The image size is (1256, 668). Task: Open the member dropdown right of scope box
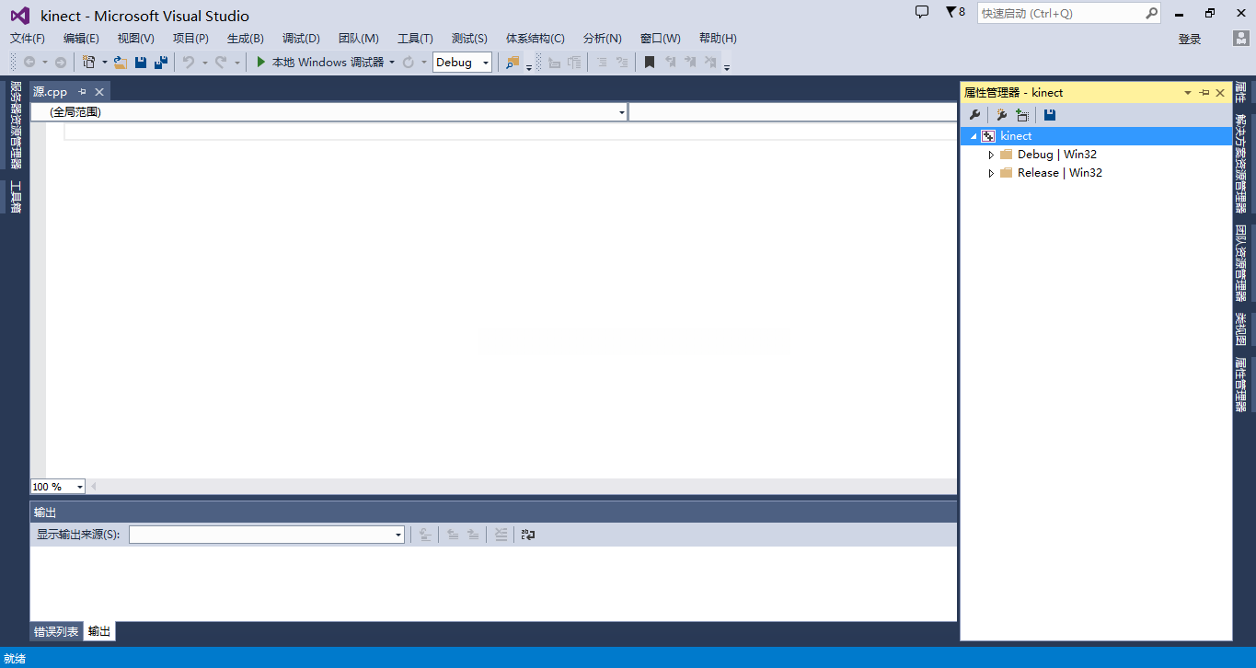[x=792, y=112]
